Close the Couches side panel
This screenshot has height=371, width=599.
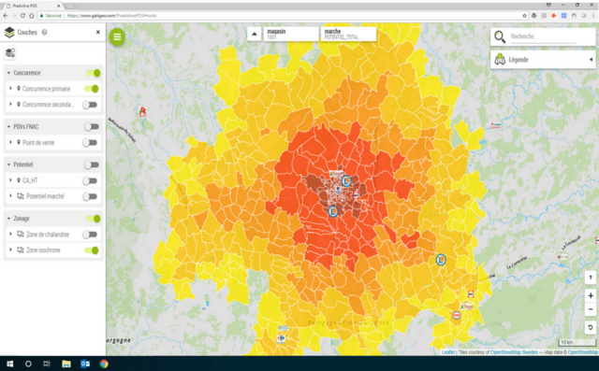tap(97, 33)
